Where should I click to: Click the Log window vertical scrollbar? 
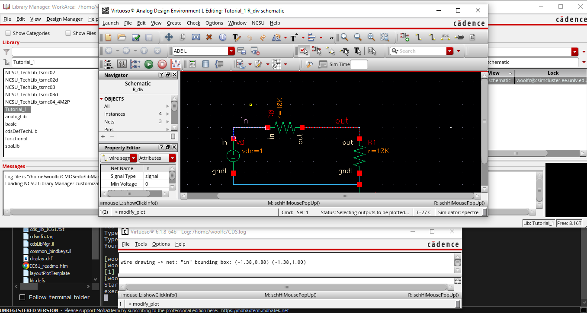click(458, 263)
